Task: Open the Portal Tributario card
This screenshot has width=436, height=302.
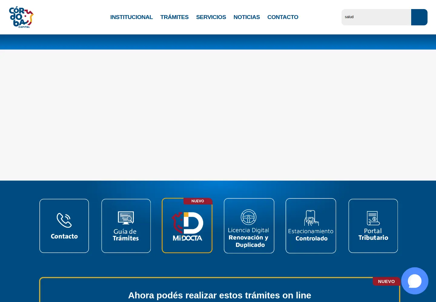Action: tap(373, 226)
